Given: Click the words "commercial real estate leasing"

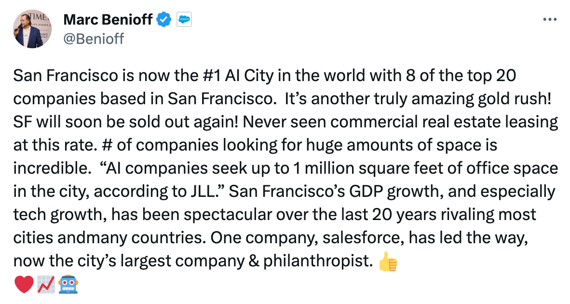Looking at the screenshot, I should tap(444, 123).
